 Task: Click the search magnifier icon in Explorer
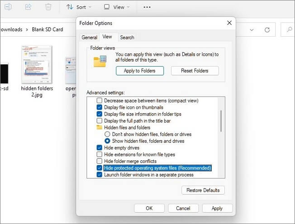coord(289,29)
